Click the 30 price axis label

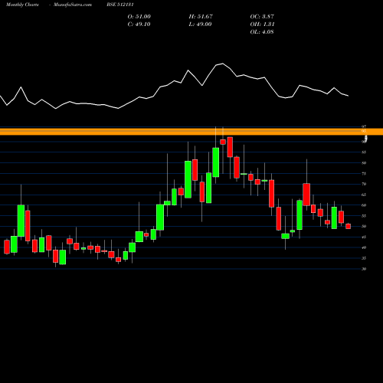364,269
